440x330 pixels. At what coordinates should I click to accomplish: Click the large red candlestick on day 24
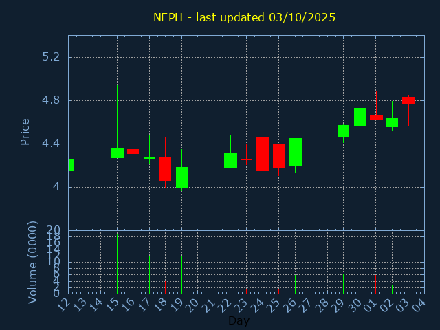[x=263, y=154]
